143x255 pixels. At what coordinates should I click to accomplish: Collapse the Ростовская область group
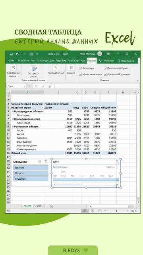[13, 127]
